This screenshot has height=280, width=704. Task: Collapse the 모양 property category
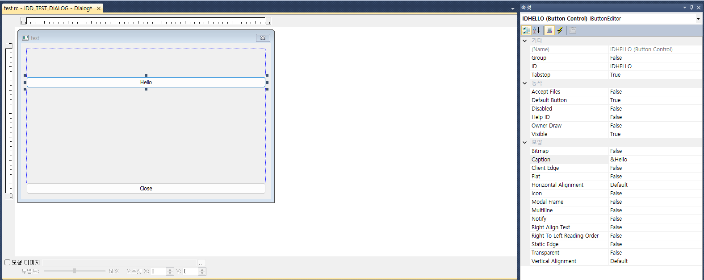525,142
